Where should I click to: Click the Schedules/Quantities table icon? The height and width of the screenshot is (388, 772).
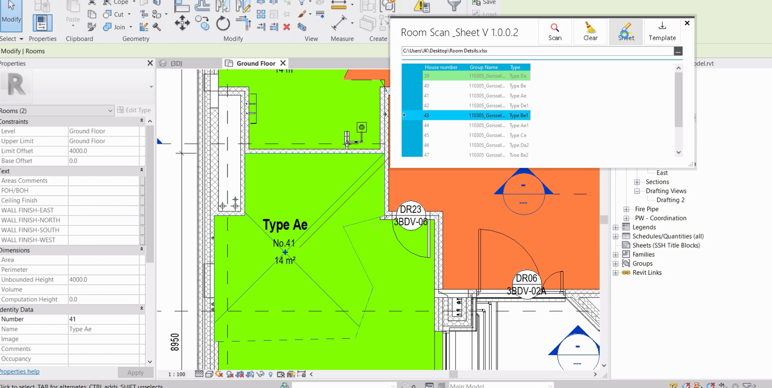[x=626, y=236]
